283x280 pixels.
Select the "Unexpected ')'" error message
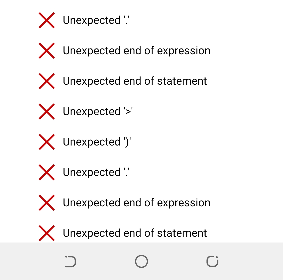pyautogui.click(x=97, y=142)
